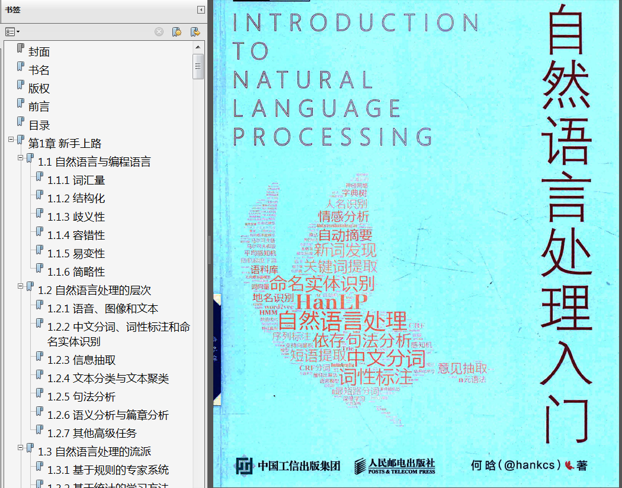Click the bookmark icon beside 封面
The width and height of the screenshot is (622, 488).
21,49
